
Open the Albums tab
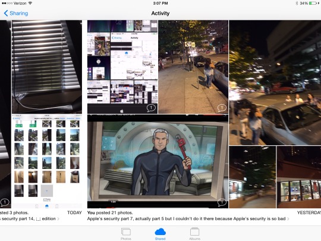click(x=195, y=234)
